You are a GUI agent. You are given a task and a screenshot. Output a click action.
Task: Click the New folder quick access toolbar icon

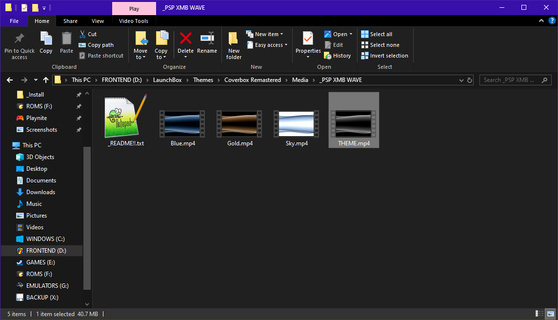click(x=35, y=7)
